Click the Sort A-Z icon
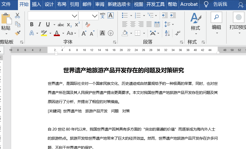 [x=167, y=33]
